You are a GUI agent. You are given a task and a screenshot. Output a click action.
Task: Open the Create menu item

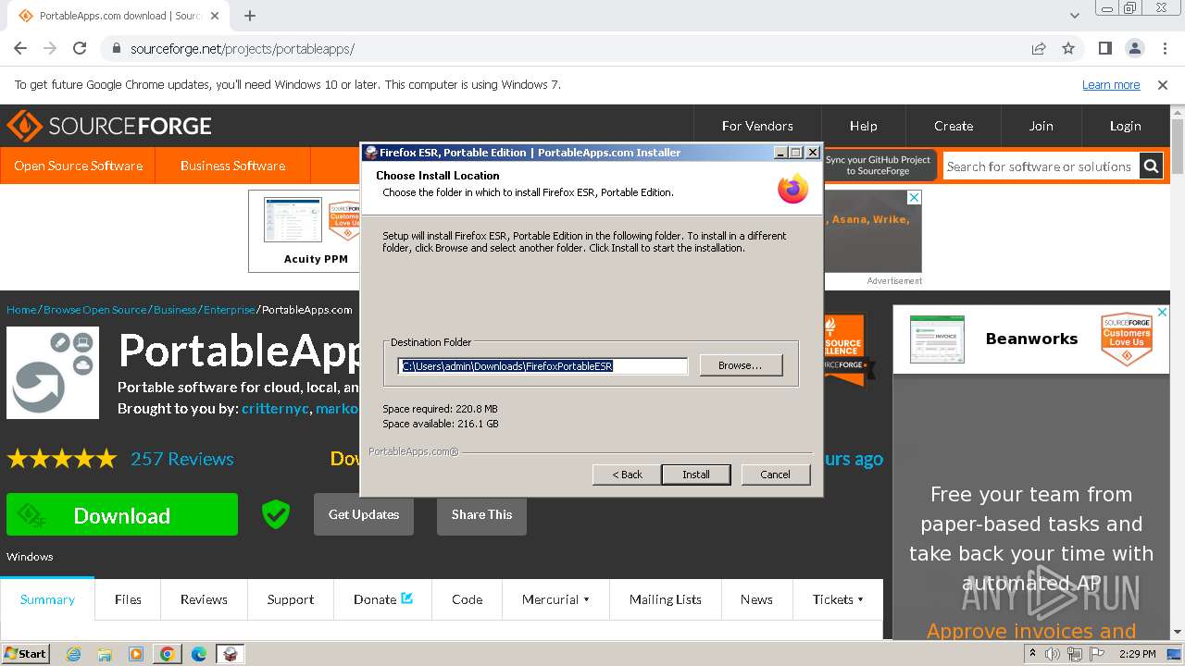[x=954, y=126]
